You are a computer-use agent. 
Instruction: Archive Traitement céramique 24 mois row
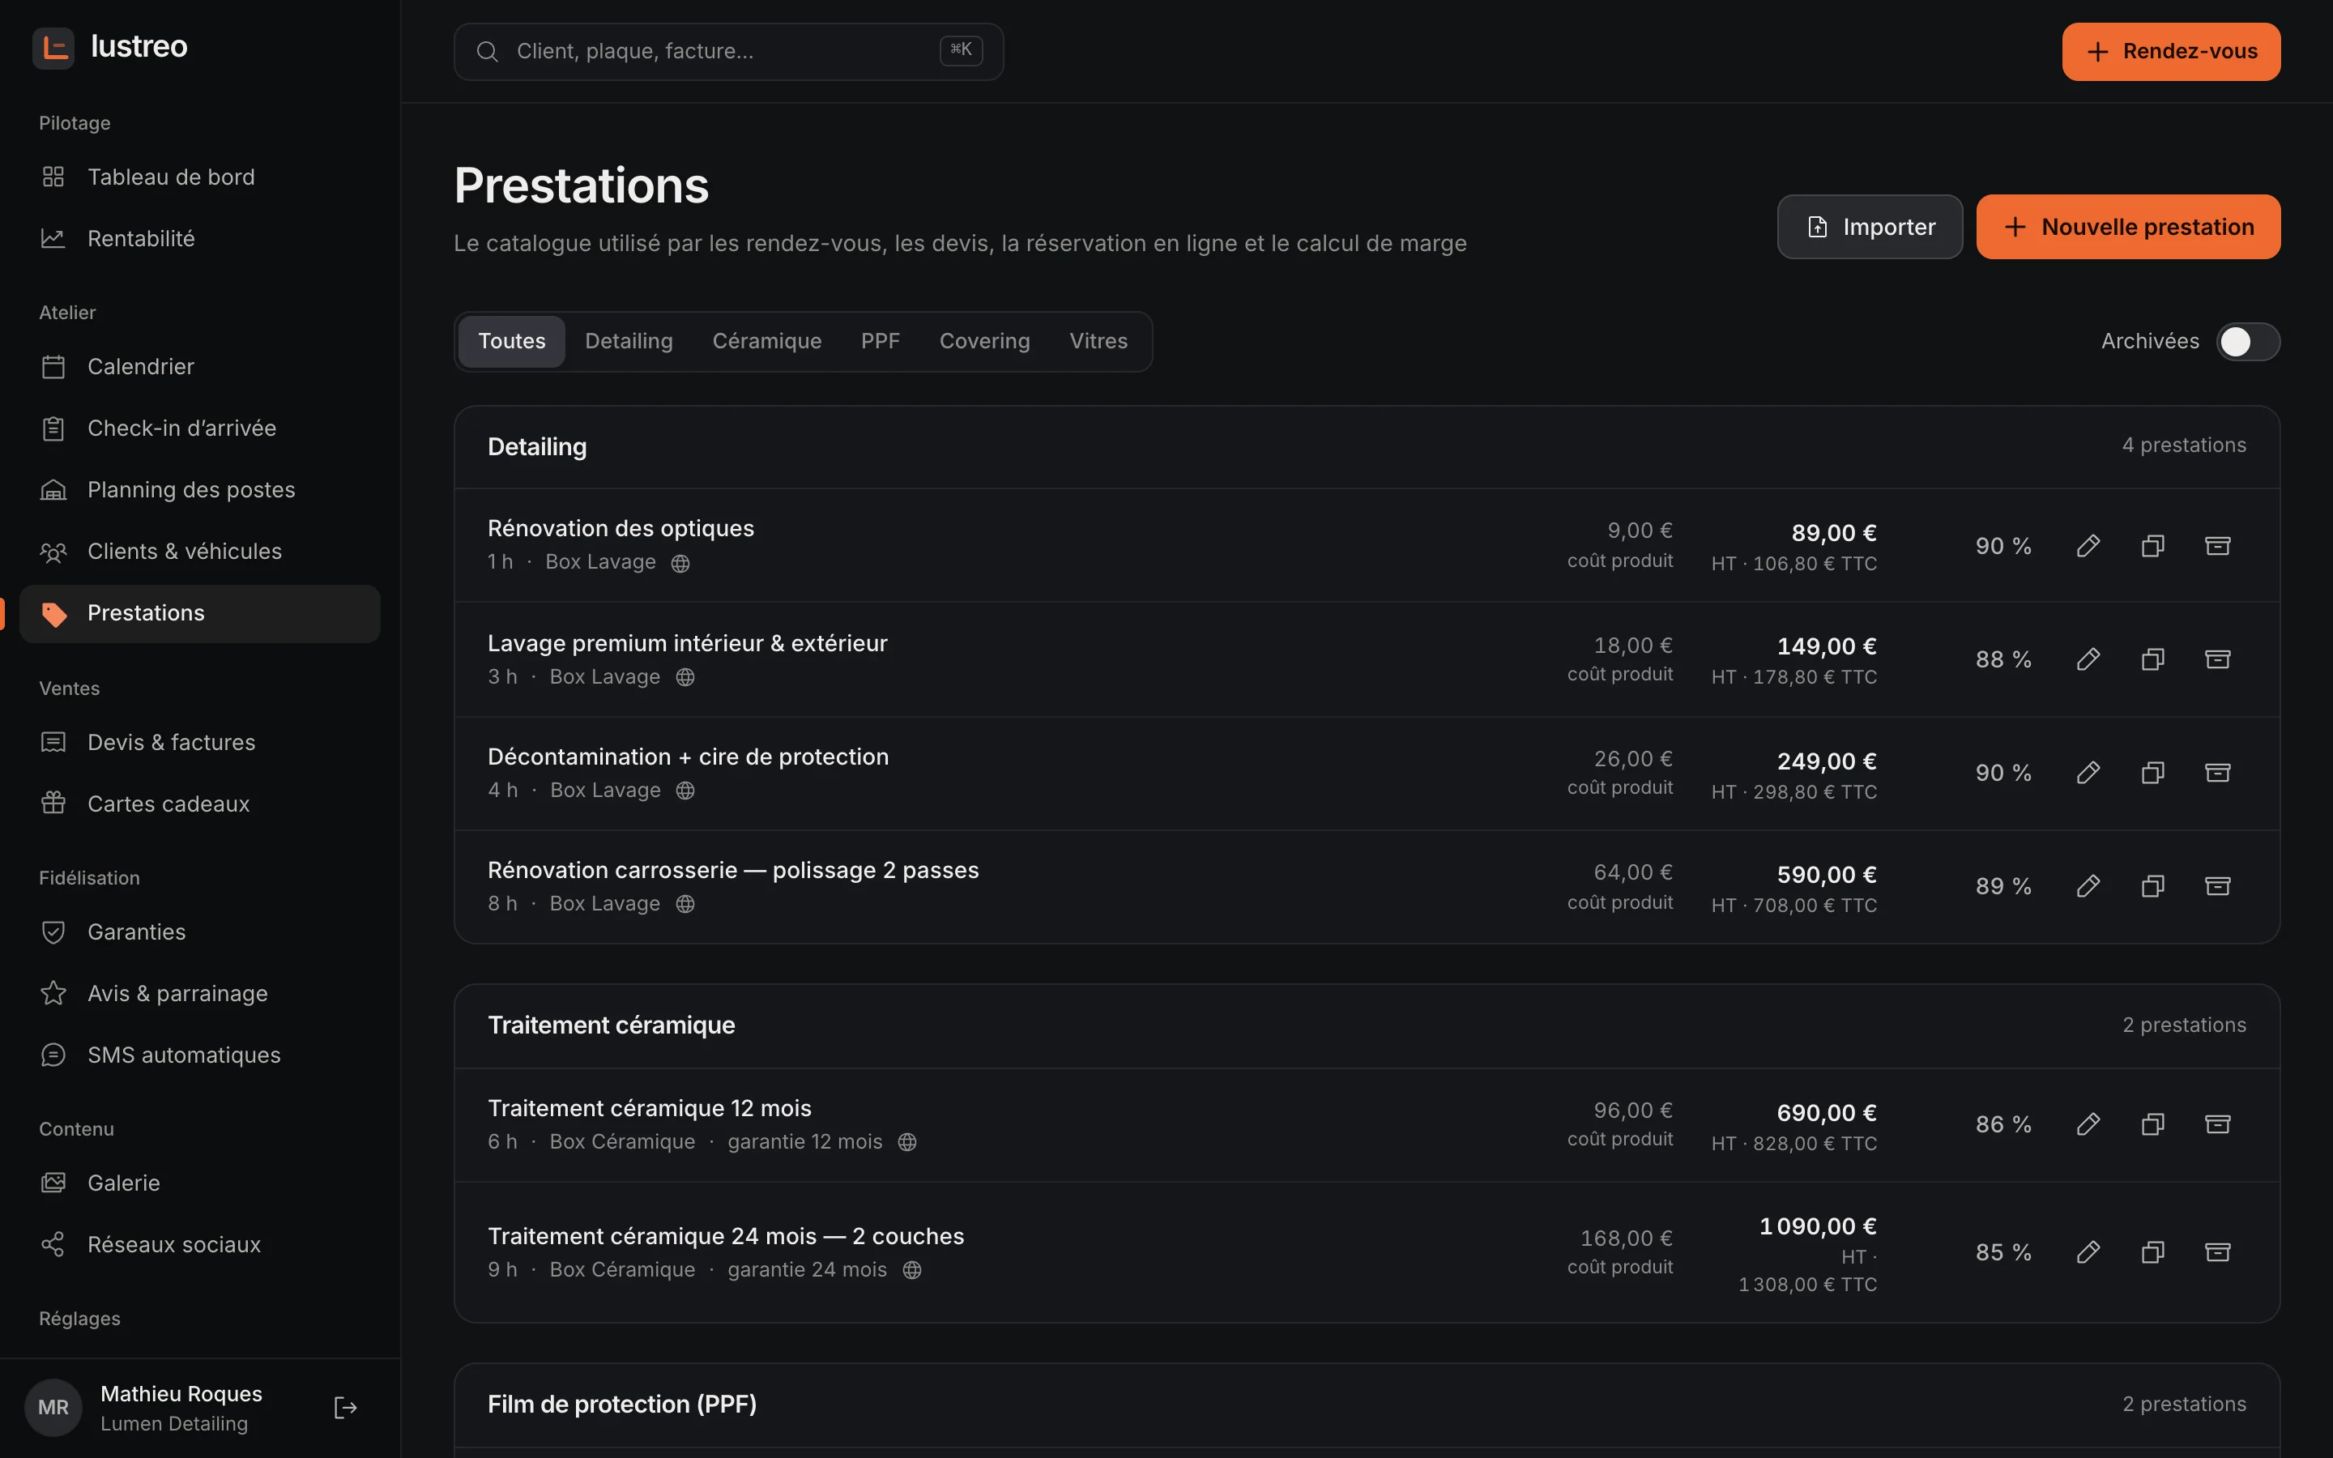click(2217, 1251)
